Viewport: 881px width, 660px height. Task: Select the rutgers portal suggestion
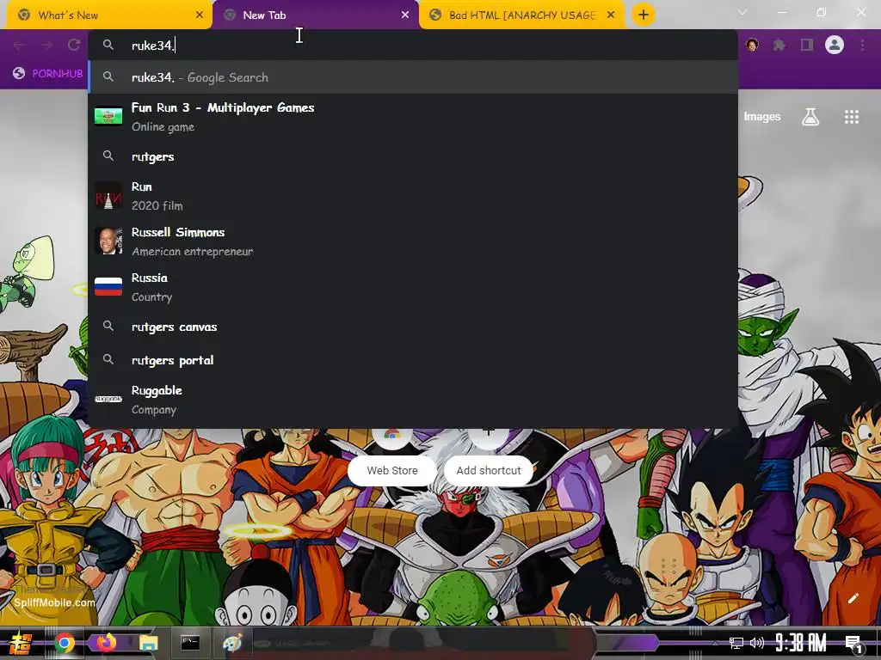[x=413, y=360]
